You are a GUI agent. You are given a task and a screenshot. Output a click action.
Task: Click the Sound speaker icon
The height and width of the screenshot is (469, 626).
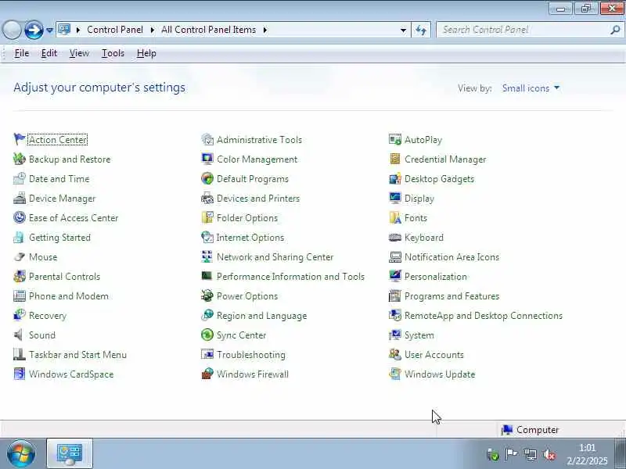(x=19, y=335)
